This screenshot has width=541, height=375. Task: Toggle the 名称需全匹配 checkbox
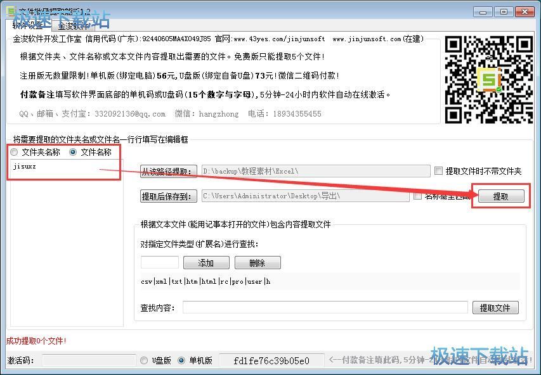click(x=417, y=196)
